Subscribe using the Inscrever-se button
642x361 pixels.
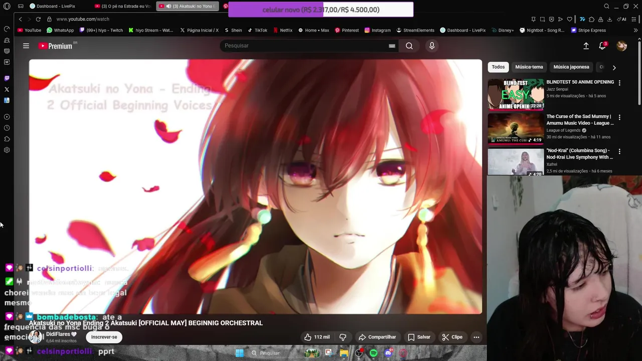click(x=104, y=337)
